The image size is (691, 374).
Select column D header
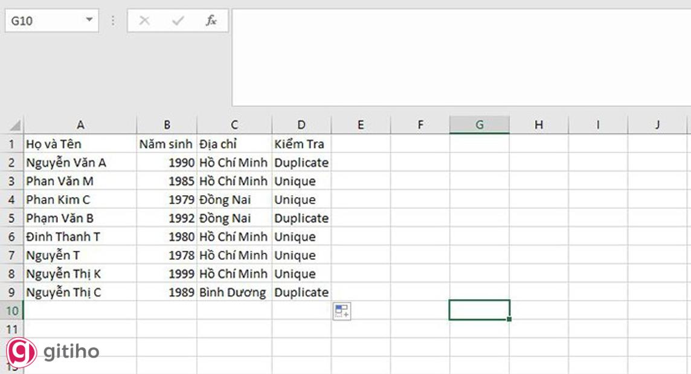point(301,125)
